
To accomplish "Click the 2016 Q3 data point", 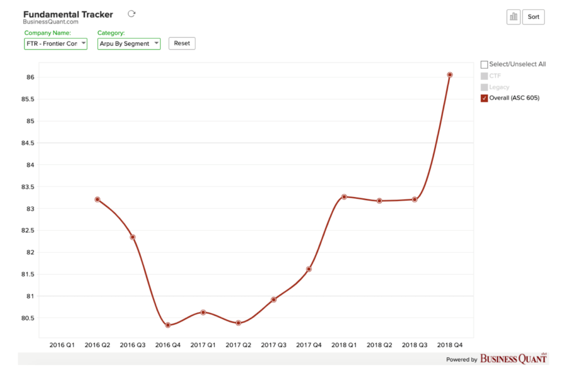I will (x=132, y=237).
